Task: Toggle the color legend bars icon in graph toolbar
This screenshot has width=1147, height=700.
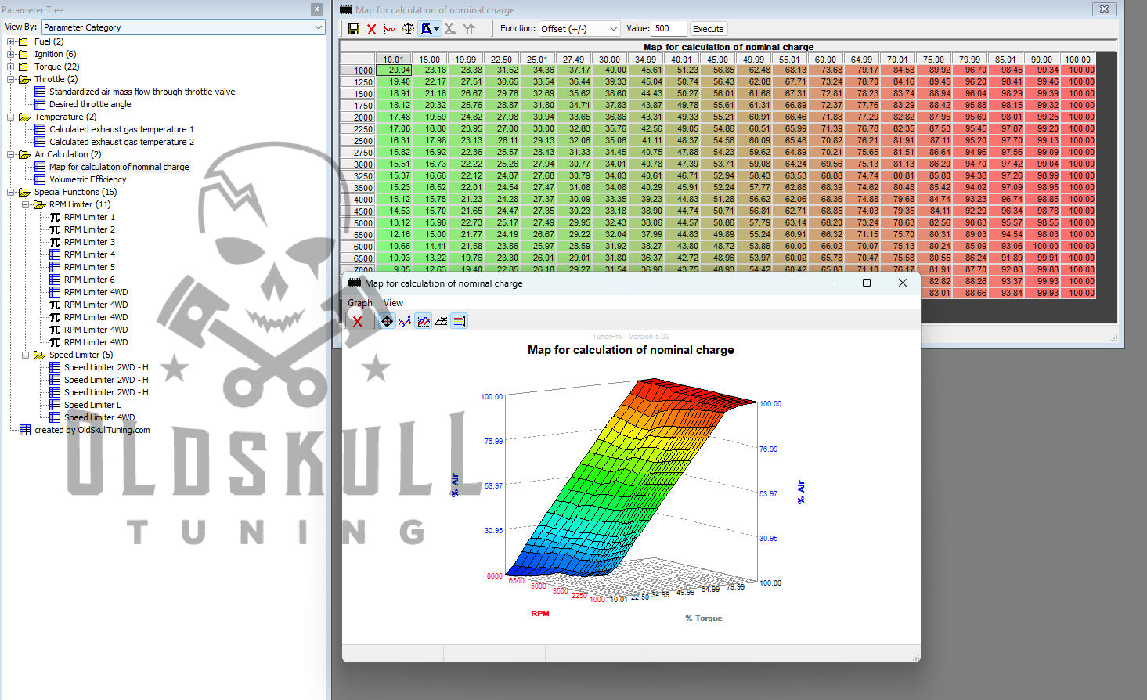Action: pos(460,321)
